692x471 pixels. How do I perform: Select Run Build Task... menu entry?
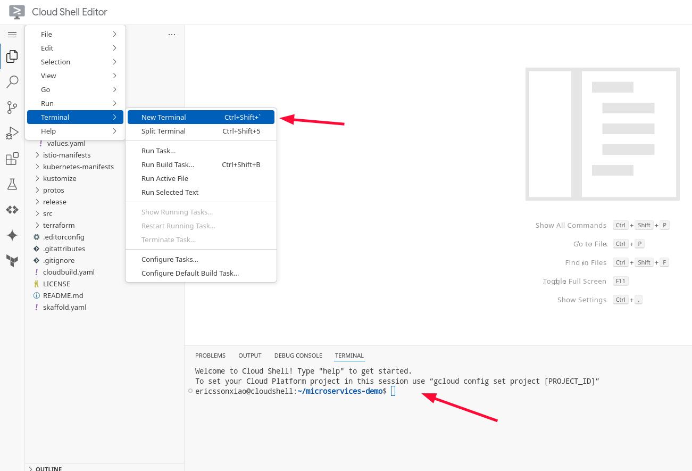pyautogui.click(x=201, y=164)
